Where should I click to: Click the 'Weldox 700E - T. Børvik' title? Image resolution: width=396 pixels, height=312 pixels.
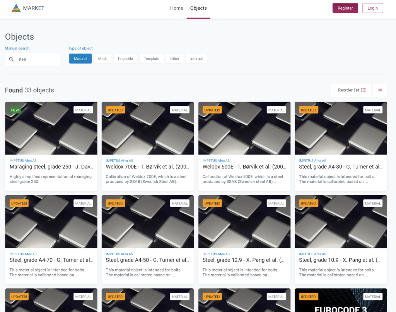(147, 167)
